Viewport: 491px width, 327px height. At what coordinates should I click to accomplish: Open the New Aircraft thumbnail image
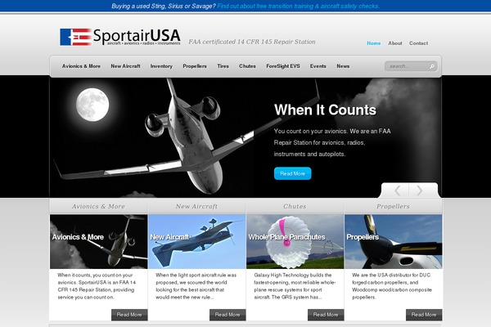[196, 242]
